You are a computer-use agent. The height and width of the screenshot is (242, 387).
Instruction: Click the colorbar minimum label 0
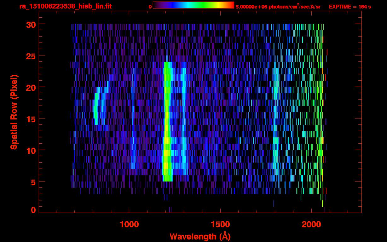tap(150, 7)
